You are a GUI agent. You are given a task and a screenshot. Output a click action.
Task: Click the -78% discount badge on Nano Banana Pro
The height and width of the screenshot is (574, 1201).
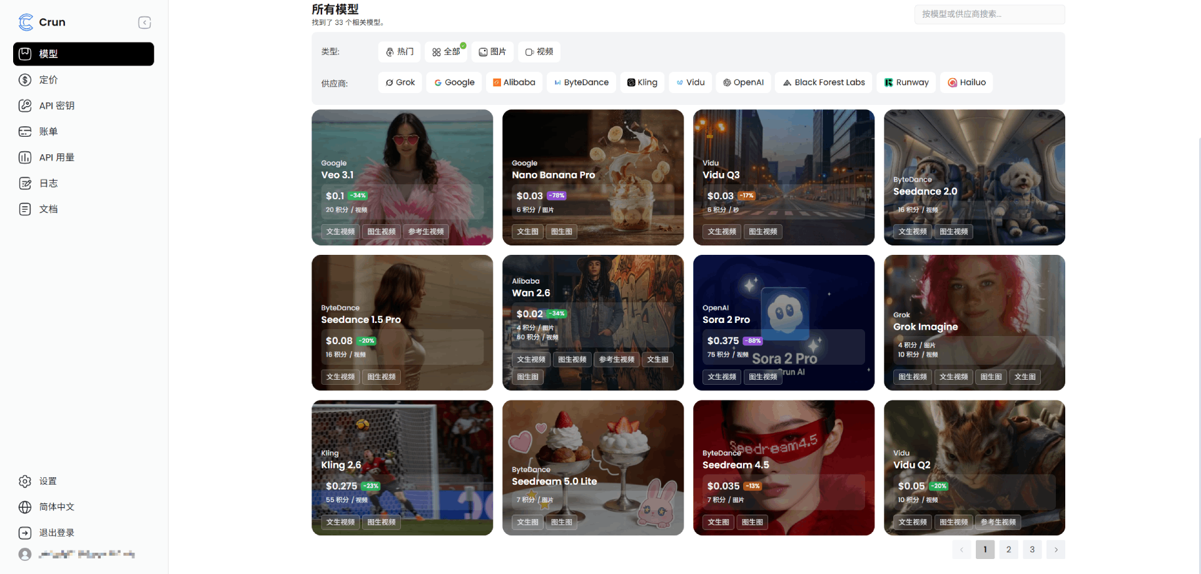557,196
